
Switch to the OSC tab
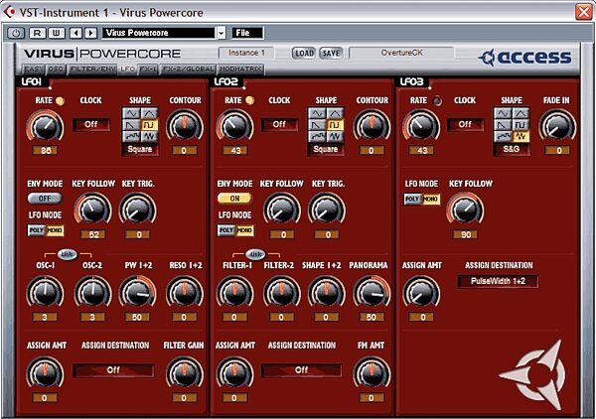pyautogui.click(x=56, y=70)
